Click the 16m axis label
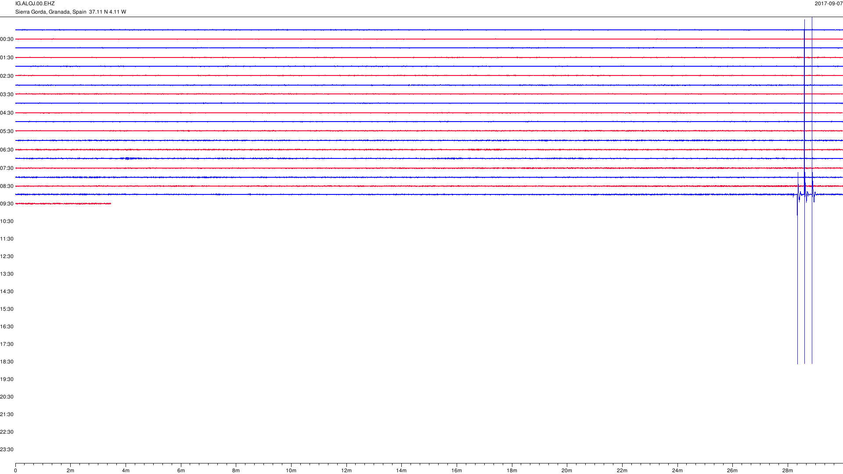 457,470
